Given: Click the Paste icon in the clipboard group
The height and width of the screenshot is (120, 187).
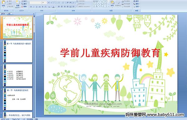Looking at the screenshot, I should click(3, 3).
